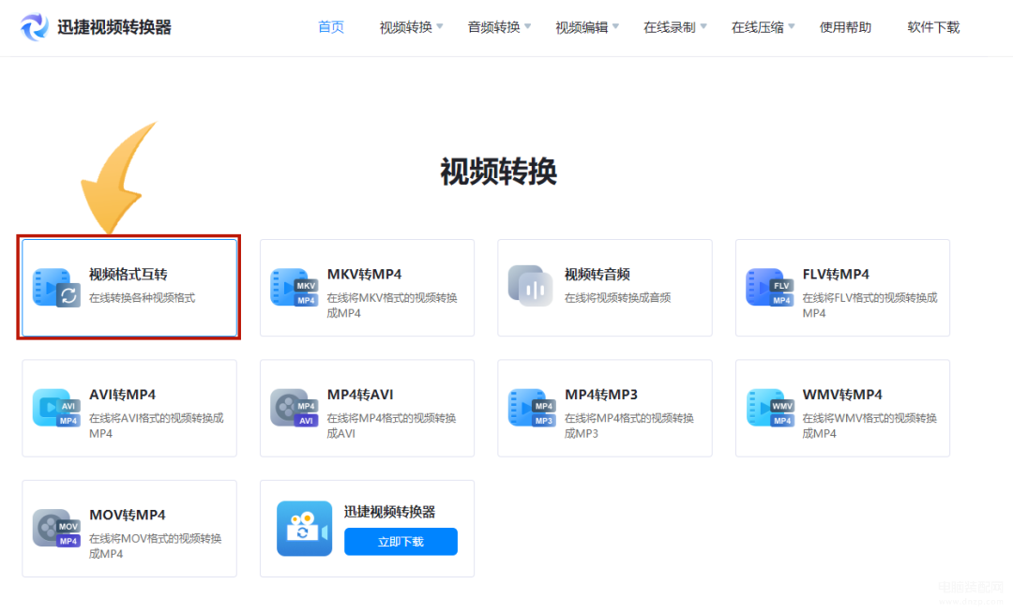Image resolution: width=1013 pixels, height=614 pixels.
Task: Click the text 在线将FLV格式的视频转换成MP4
Action: (869, 306)
